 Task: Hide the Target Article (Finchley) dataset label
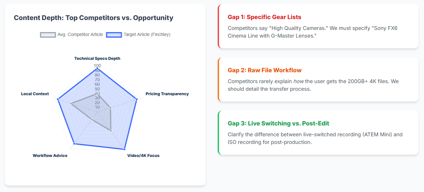pos(147,35)
